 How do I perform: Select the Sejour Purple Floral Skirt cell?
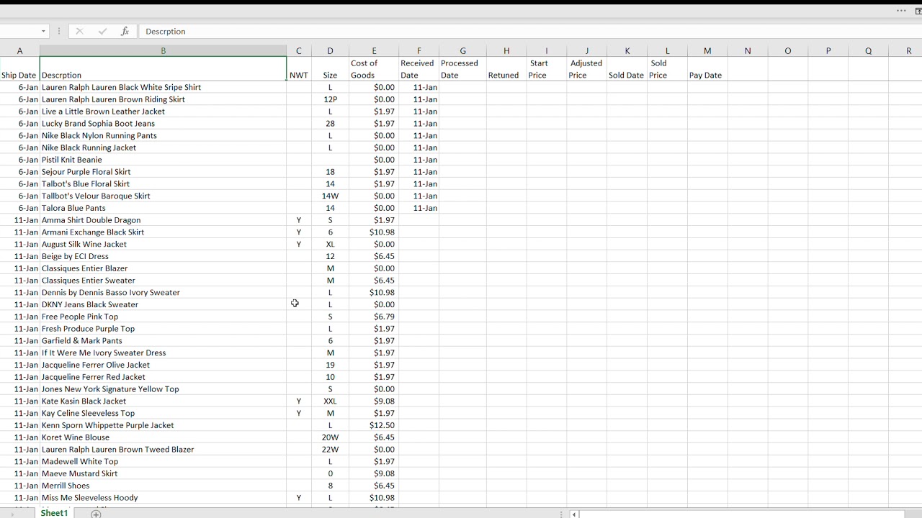163,172
